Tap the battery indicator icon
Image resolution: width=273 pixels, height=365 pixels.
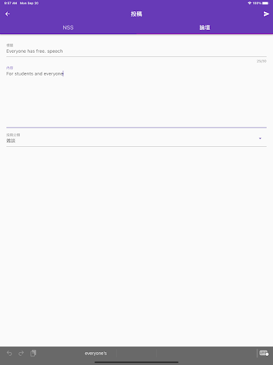[x=265, y=3]
